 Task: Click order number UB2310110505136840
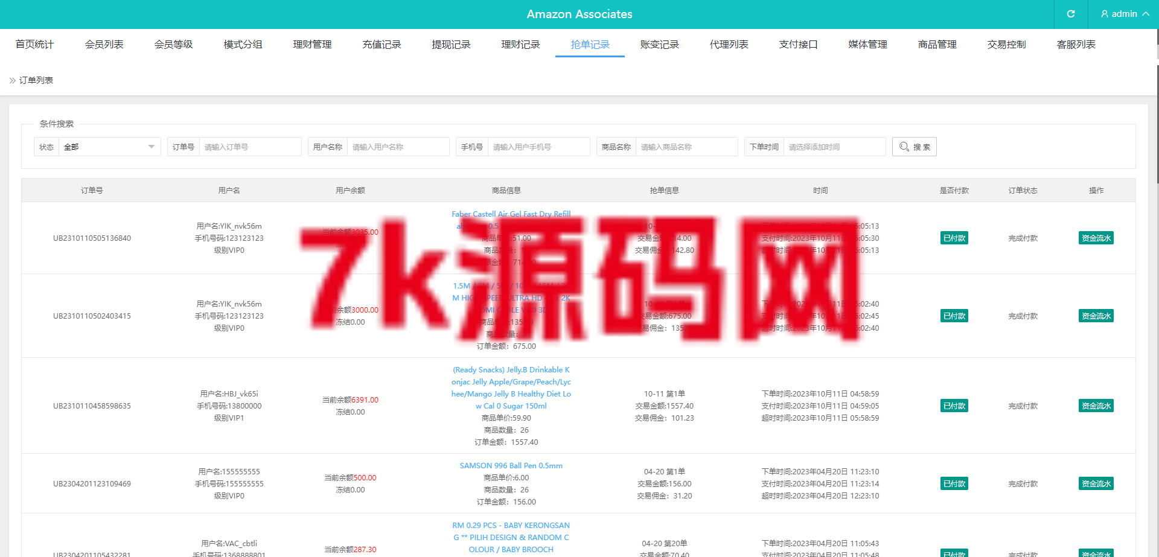click(92, 238)
